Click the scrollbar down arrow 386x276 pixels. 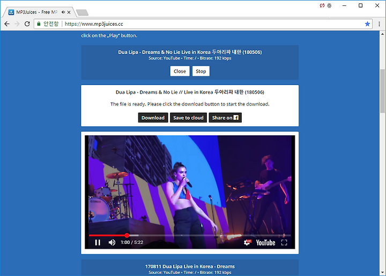tap(383, 273)
